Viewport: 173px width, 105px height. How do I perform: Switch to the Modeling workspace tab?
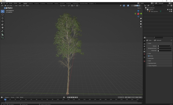(31, 3)
